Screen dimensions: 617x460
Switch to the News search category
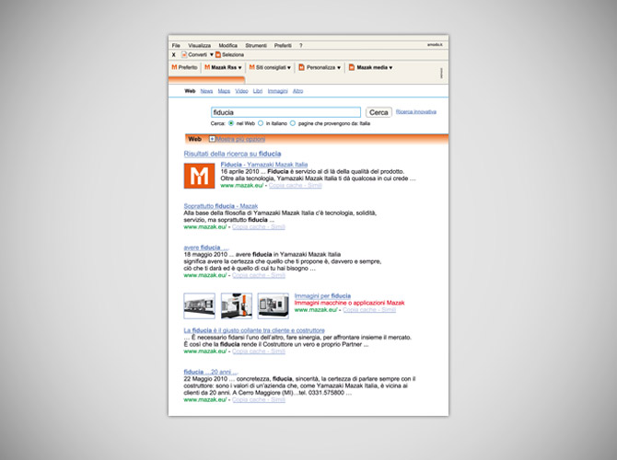point(206,91)
